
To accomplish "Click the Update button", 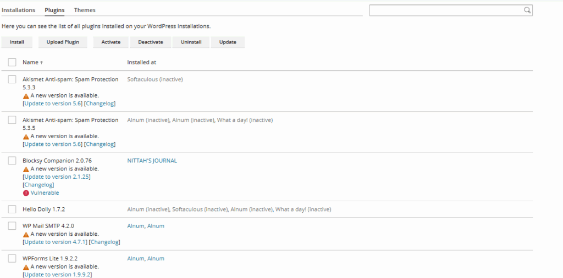I will click(228, 42).
